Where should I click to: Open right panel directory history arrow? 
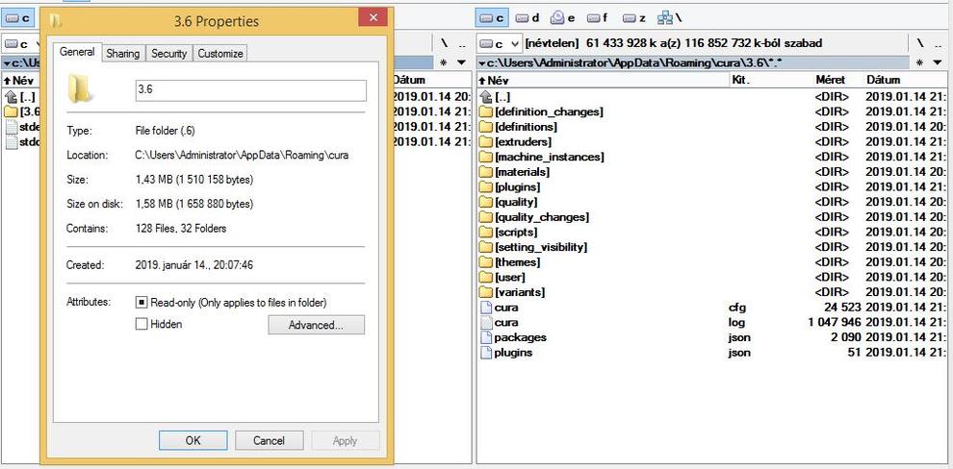938,62
